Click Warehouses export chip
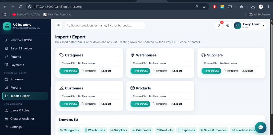 pyautogui.click(x=95, y=130)
